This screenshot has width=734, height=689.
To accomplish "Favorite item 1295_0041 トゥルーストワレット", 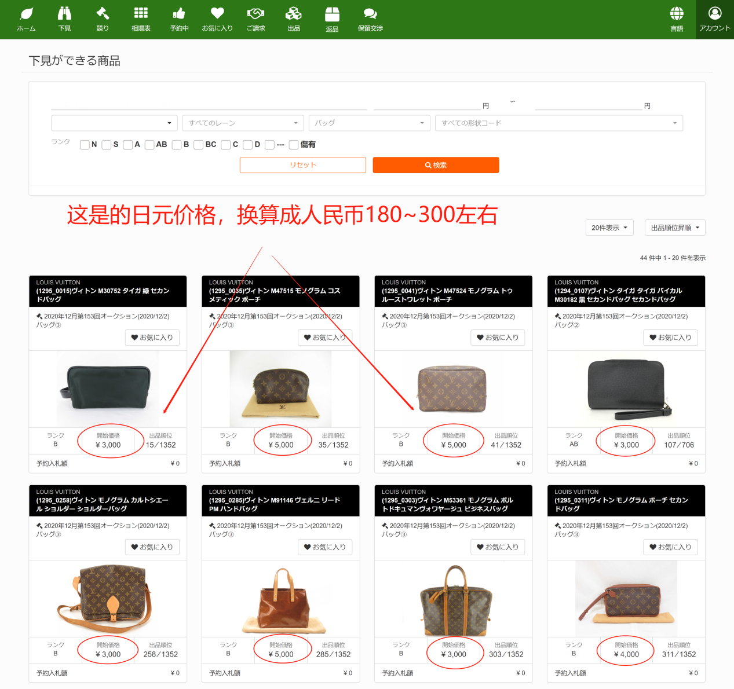I will [498, 338].
